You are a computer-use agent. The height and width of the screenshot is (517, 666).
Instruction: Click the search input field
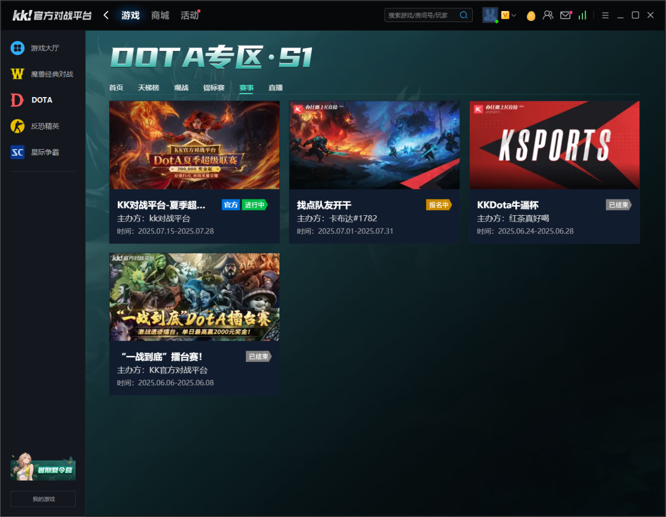(x=423, y=15)
